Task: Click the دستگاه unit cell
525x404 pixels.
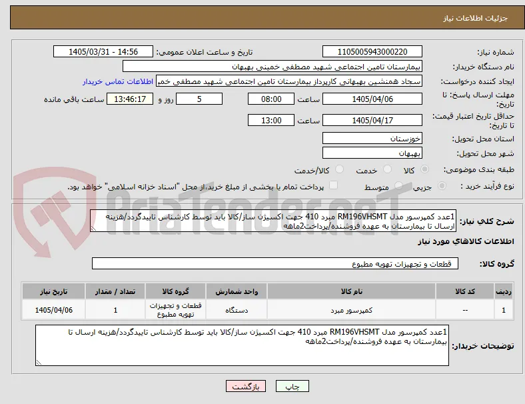Action: (x=237, y=310)
